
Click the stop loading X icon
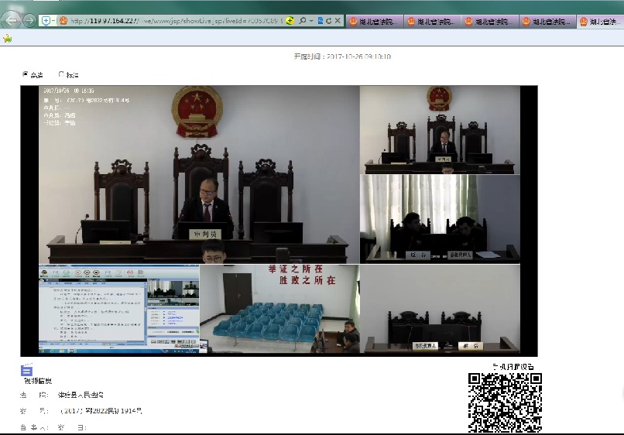338,21
